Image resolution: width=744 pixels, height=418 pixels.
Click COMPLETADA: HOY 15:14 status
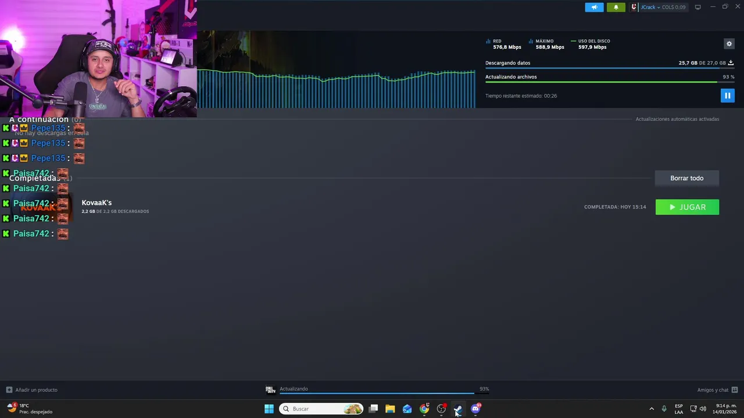pyautogui.click(x=615, y=207)
